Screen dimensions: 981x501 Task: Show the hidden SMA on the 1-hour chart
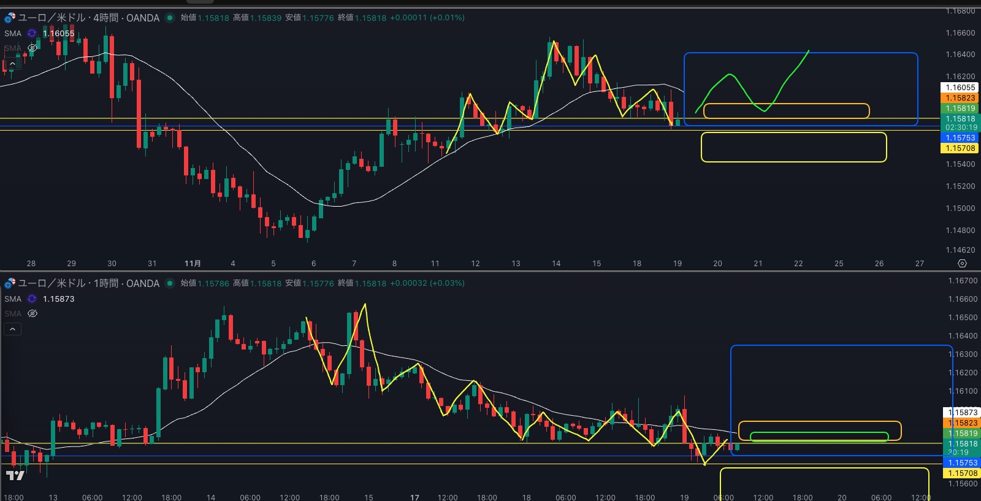[32, 313]
